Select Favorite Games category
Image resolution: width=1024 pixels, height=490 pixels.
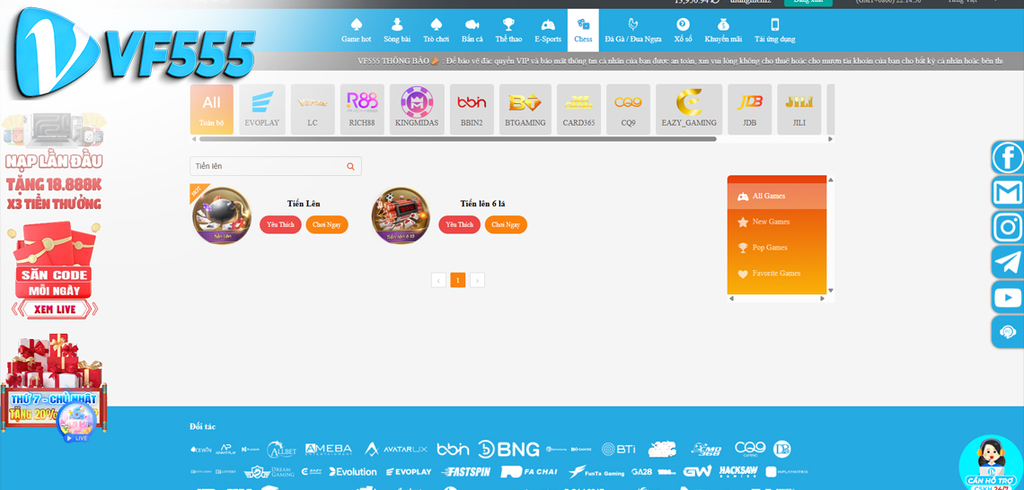(x=777, y=274)
